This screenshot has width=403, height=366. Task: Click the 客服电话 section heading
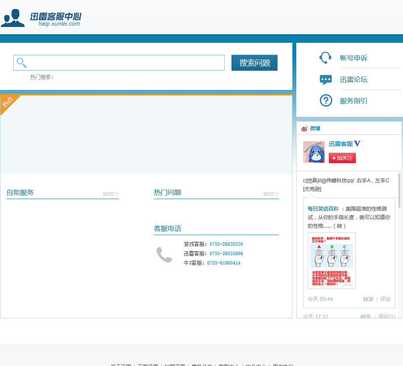click(168, 229)
